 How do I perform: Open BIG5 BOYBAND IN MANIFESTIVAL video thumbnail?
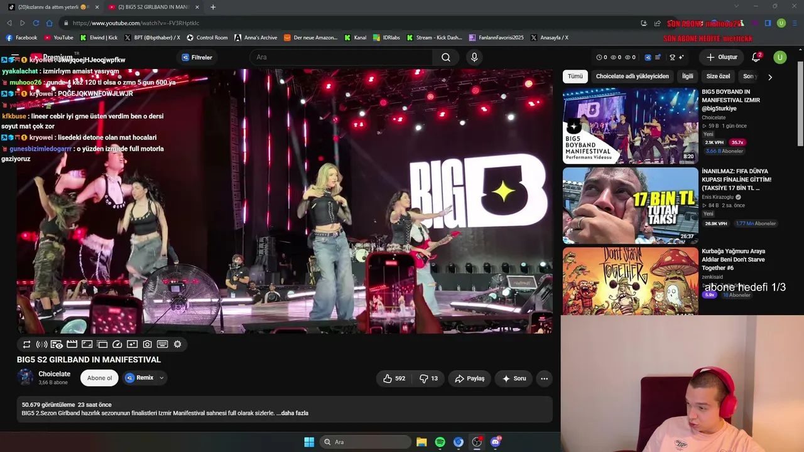pos(630,126)
